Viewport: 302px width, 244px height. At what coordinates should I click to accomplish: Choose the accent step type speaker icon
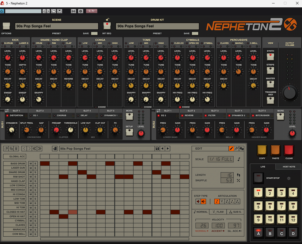point(203,201)
